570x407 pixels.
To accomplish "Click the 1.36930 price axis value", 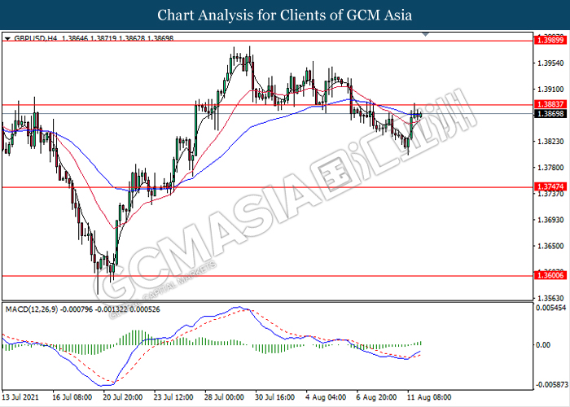I will (550, 220).
